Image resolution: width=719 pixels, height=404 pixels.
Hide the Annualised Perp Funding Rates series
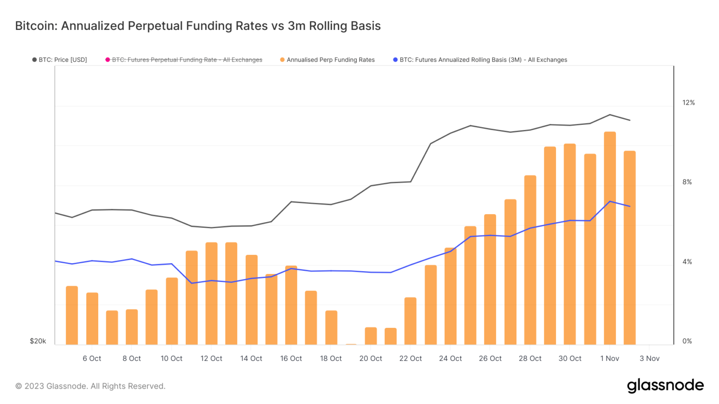click(330, 60)
